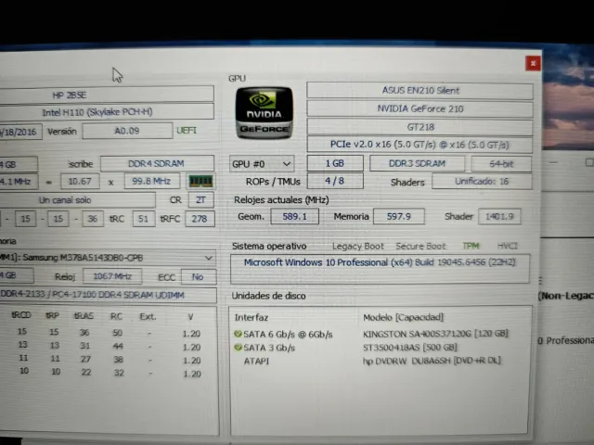Click the Memoria clock value 597.9
Screen dimensions: 594x445
[x=399, y=216]
